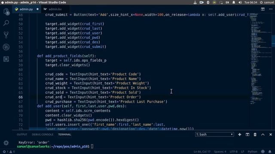275x154 pixels.
Task: Click "KeyError: 'order'" in terminal output
Action: pyautogui.click(x=34, y=142)
